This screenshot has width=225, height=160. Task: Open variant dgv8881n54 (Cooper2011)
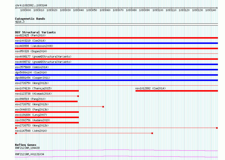33,78
